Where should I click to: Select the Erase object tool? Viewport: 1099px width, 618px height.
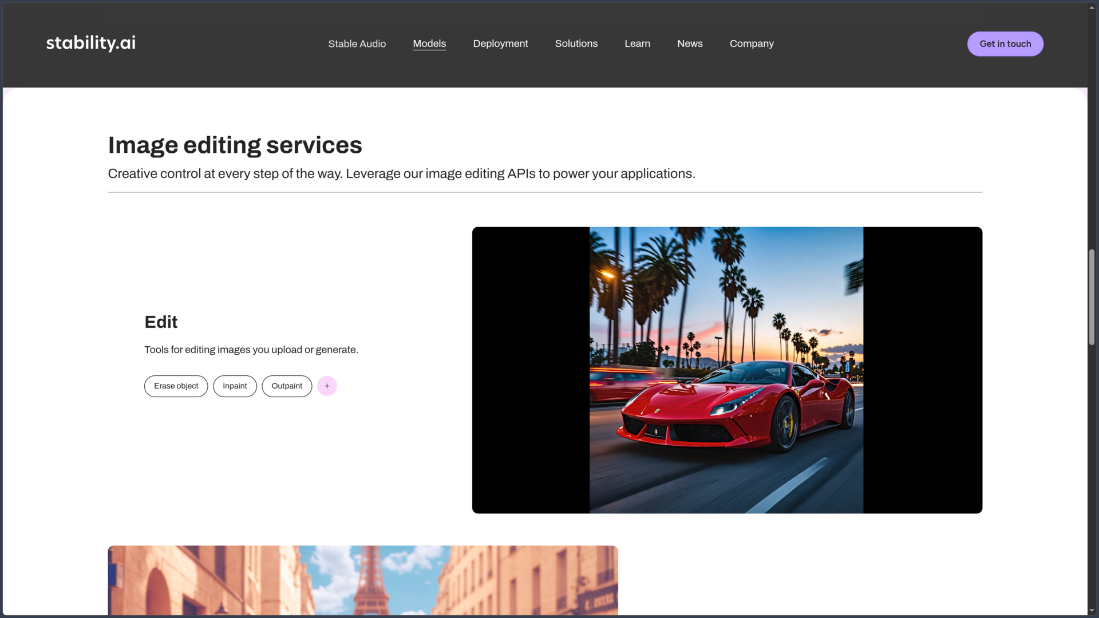coord(176,386)
